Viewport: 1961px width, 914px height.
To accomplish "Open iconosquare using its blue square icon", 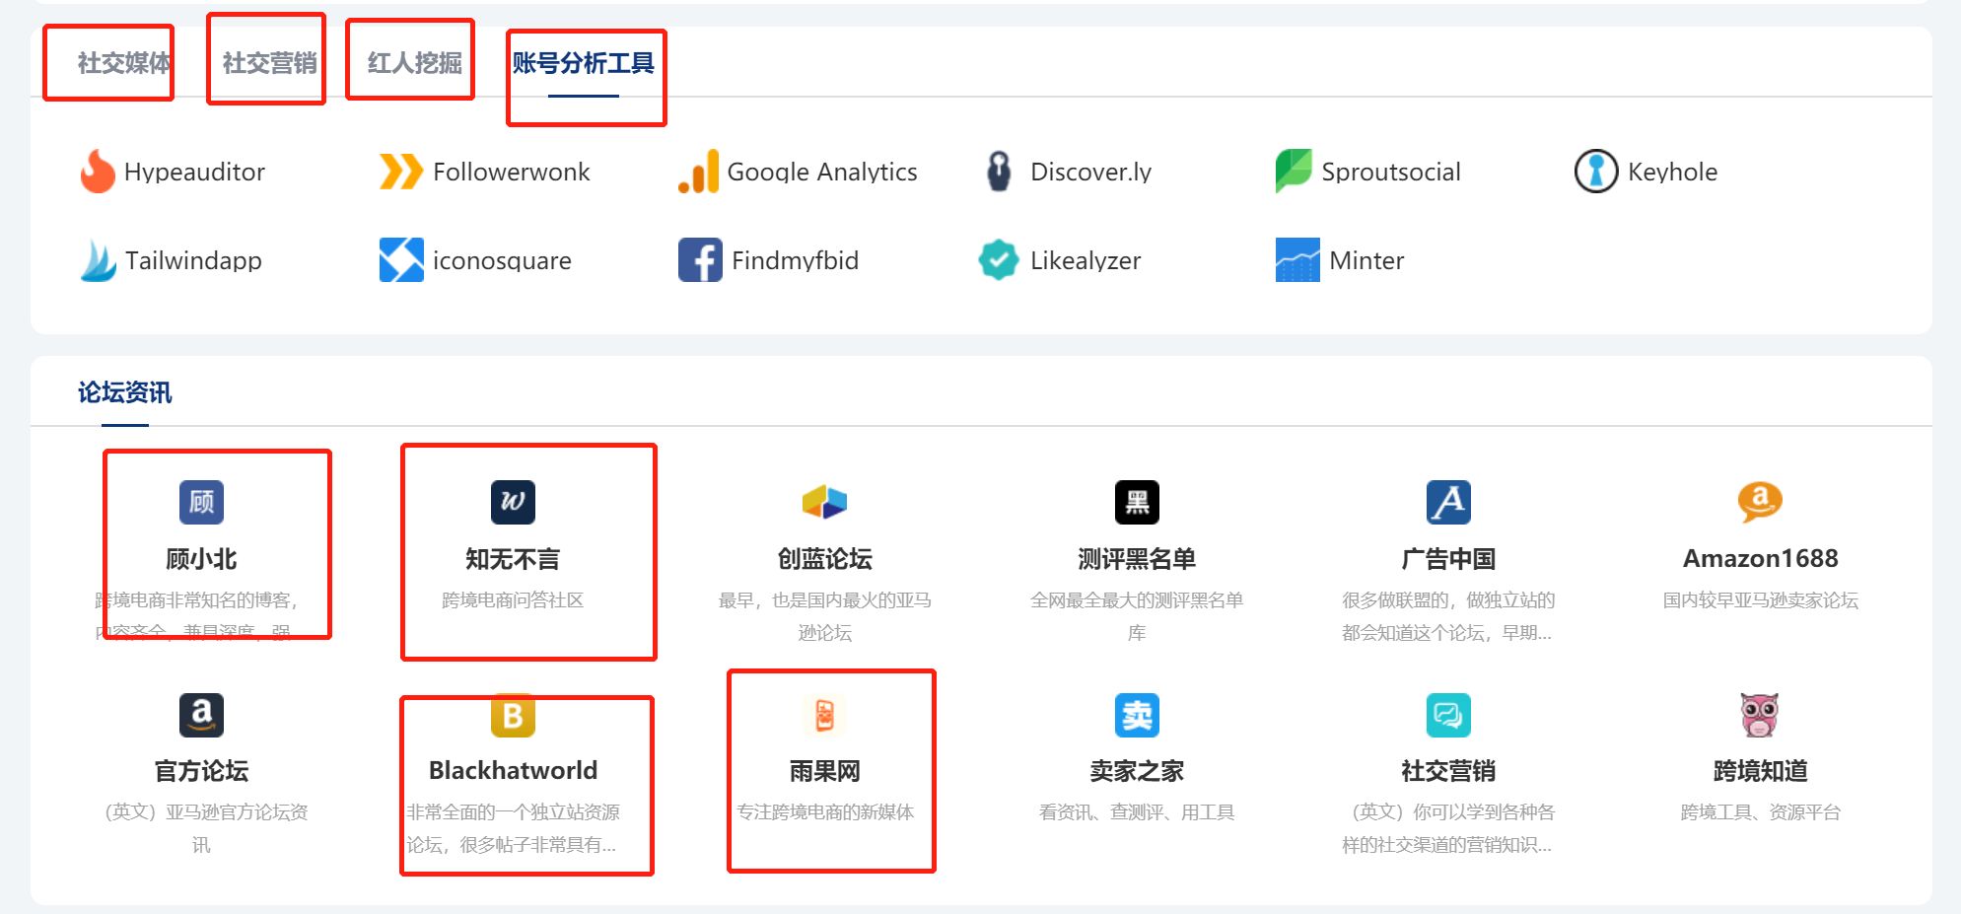I will pyautogui.click(x=400, y=259).
